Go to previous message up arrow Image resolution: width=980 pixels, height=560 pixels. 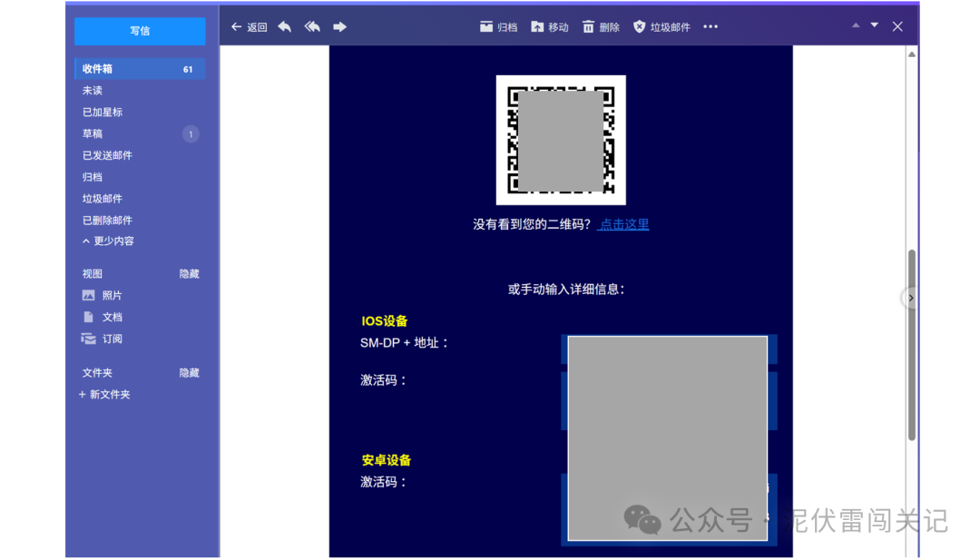click(856, 25)
